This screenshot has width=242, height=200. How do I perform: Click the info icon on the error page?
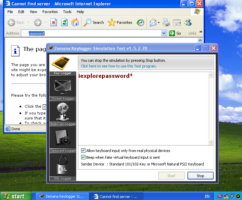click(15, 51)
